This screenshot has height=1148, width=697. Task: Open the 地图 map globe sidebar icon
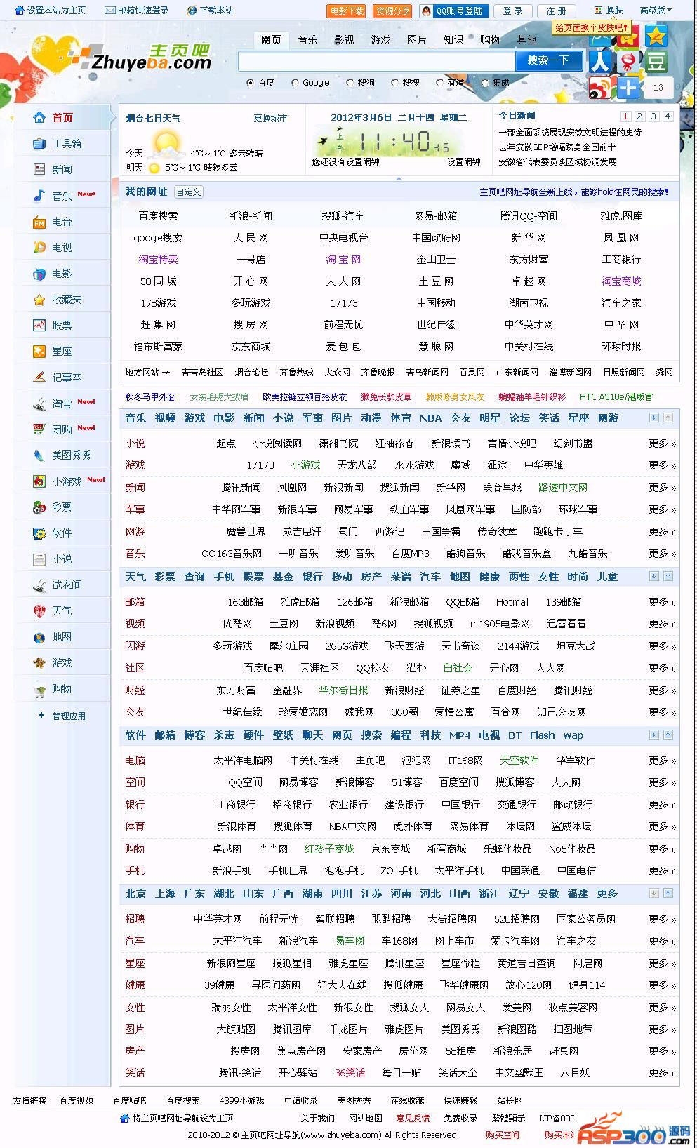click(x=39, y=636)
